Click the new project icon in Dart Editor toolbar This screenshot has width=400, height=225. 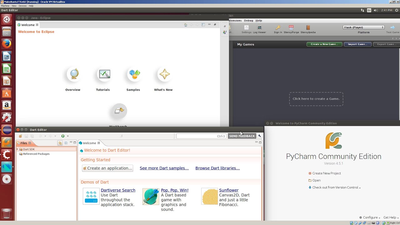(x=20, y=136)
